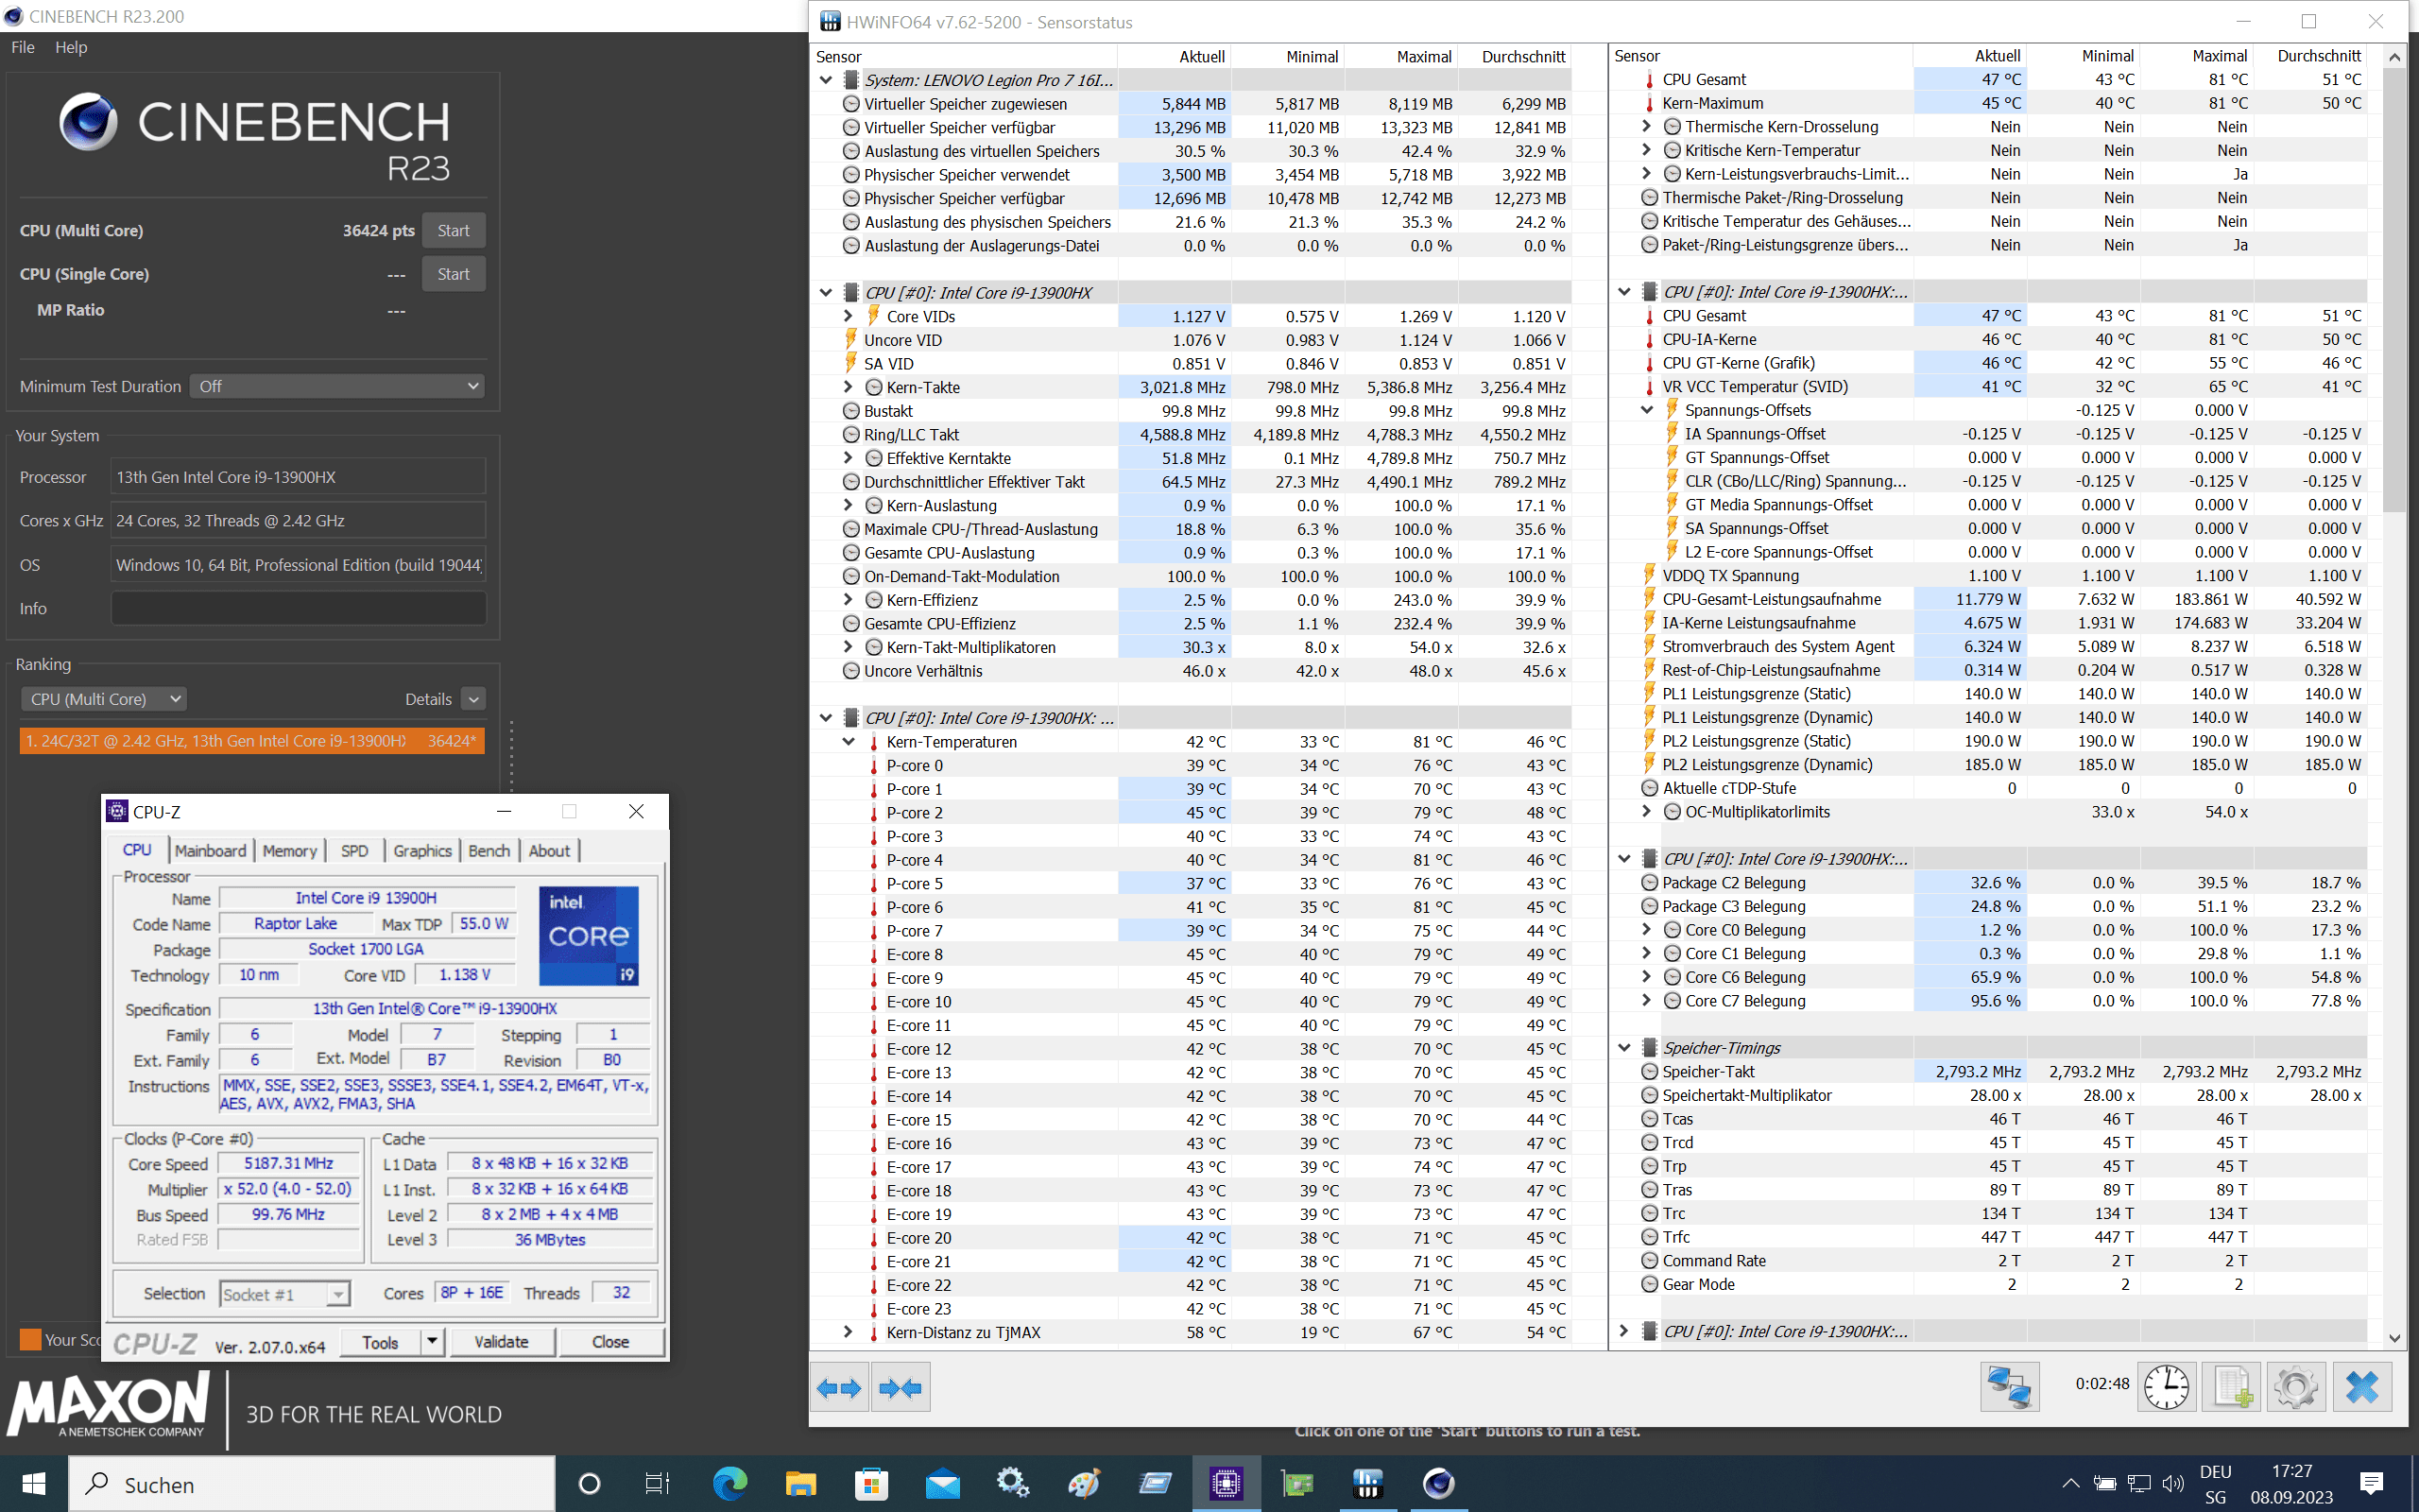Open Microsoft Store from the taskbar

(870, 1484)
